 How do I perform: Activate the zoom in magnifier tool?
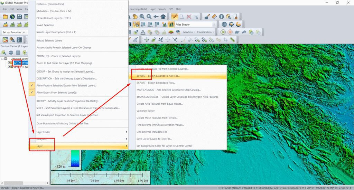pos(142,17)
